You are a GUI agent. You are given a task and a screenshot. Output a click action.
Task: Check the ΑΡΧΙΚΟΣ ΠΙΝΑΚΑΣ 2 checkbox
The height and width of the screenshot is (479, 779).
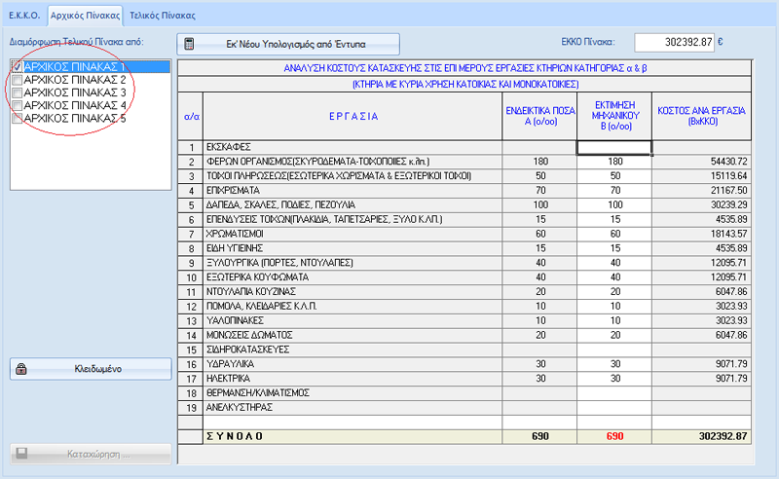17,80
